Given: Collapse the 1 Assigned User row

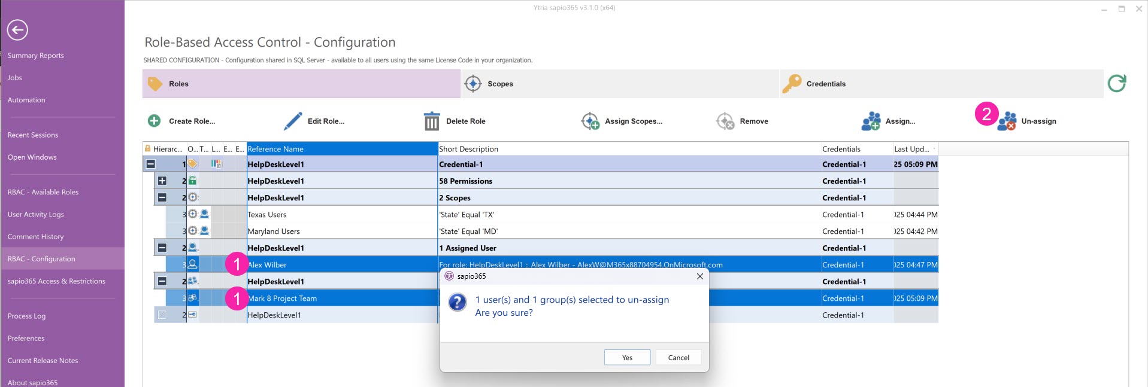Looking at the screenshot, I should click(x=162, y=248).
